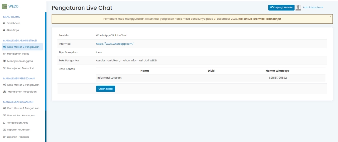Click the Kunjungi Website button

coord(281,8)
